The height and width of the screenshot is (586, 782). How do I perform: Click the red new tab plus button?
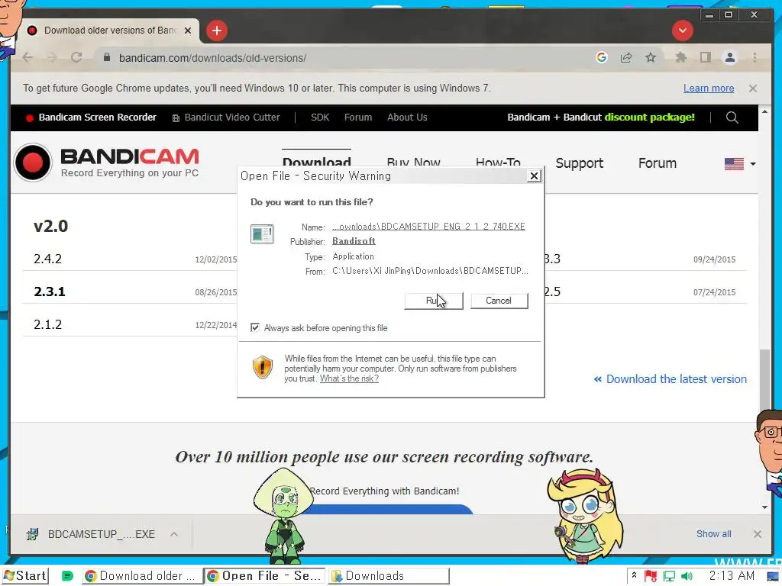pyautogui.click(x=216, y=31)
